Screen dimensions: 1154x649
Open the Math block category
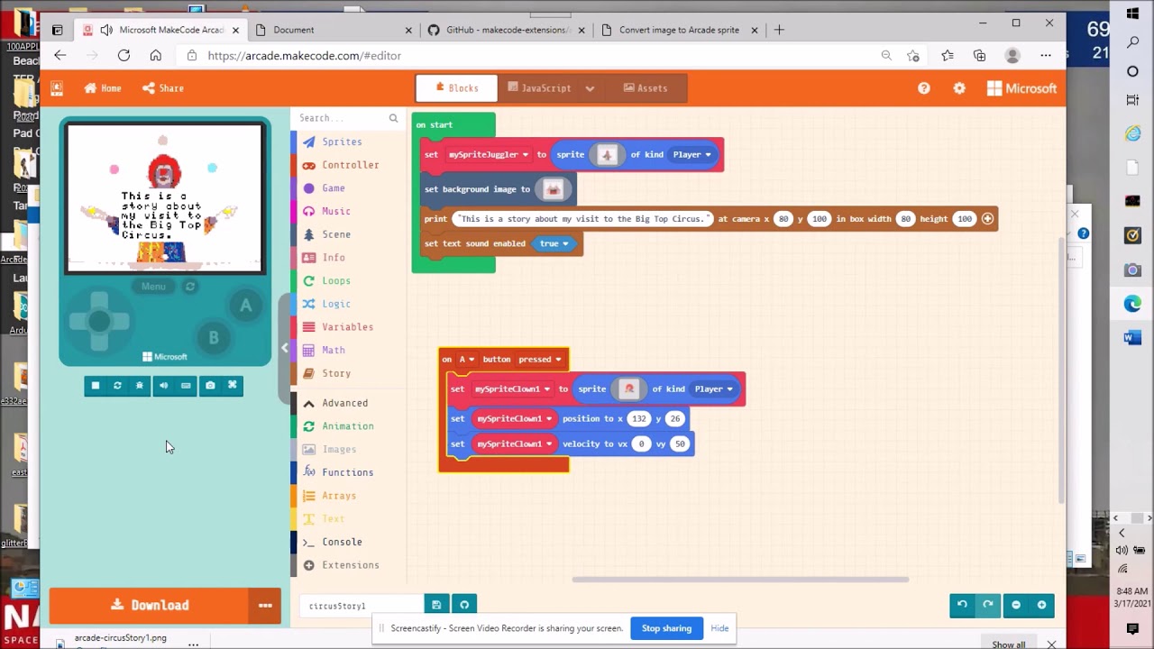pos(333,350)
